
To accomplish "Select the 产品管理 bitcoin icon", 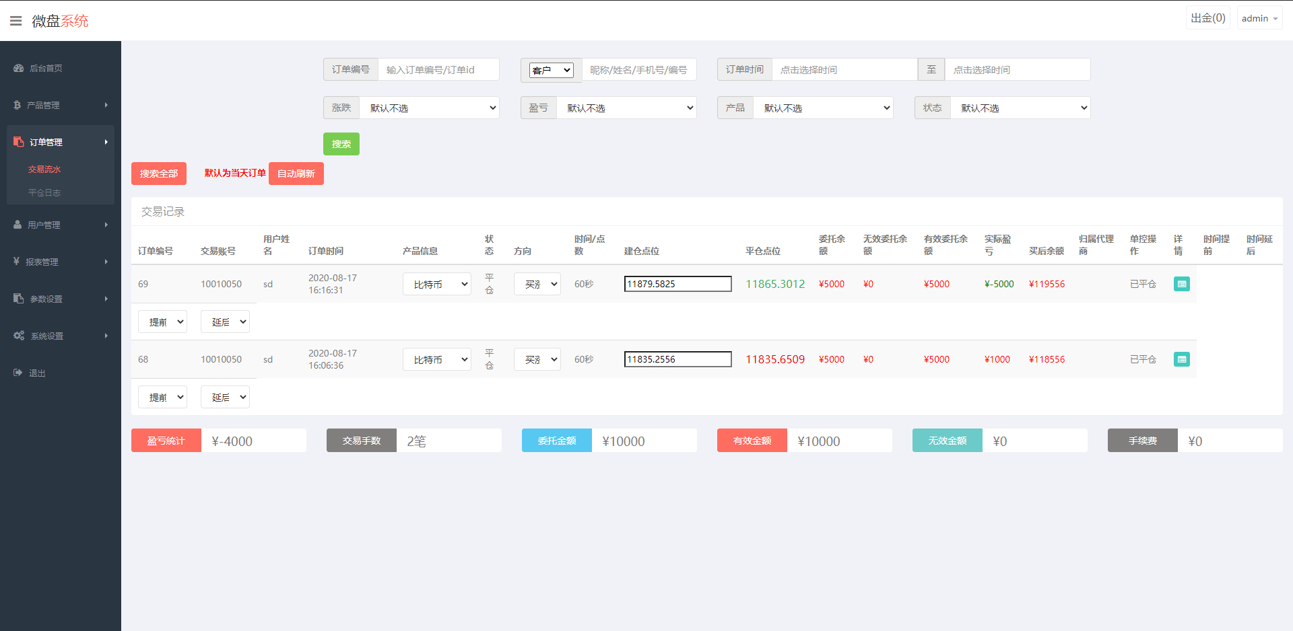I will (x=18, y=105).
